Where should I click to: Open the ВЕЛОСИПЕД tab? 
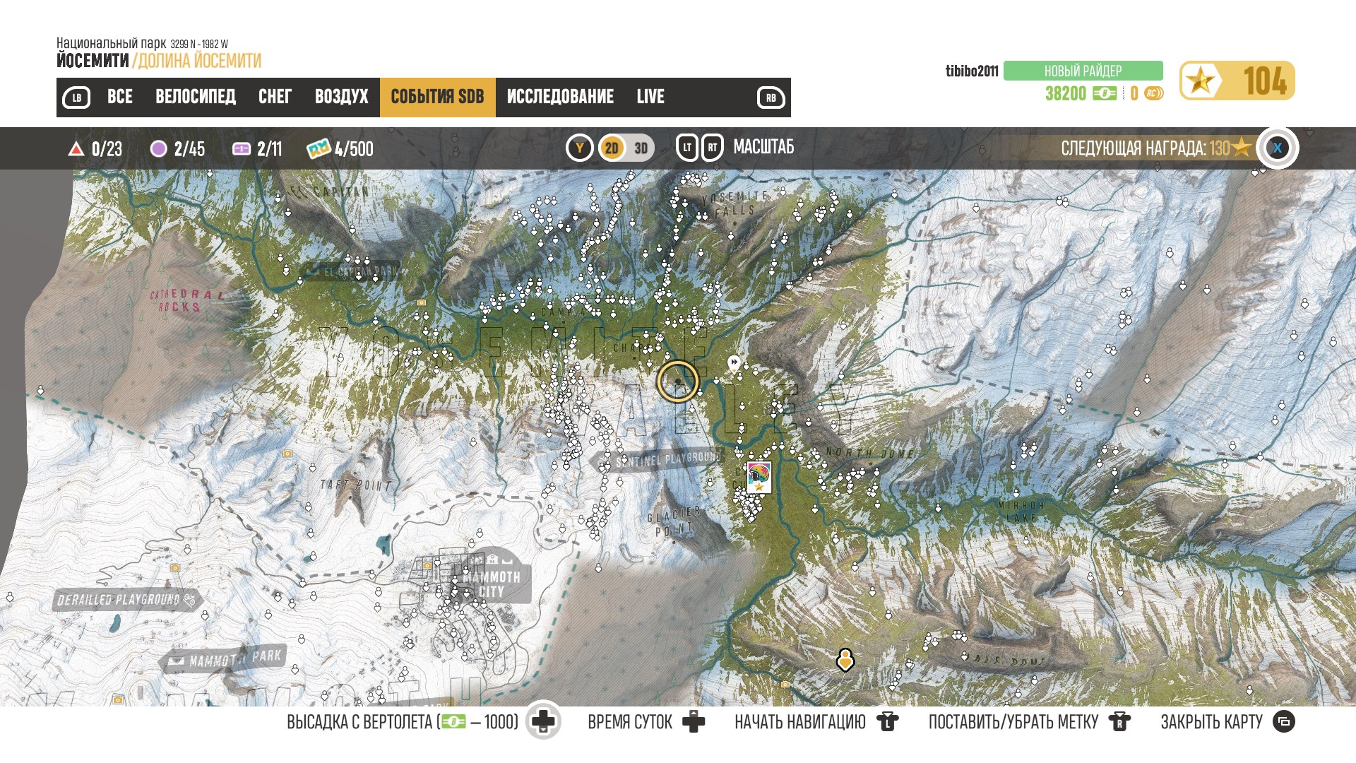(x=196, y=97)
